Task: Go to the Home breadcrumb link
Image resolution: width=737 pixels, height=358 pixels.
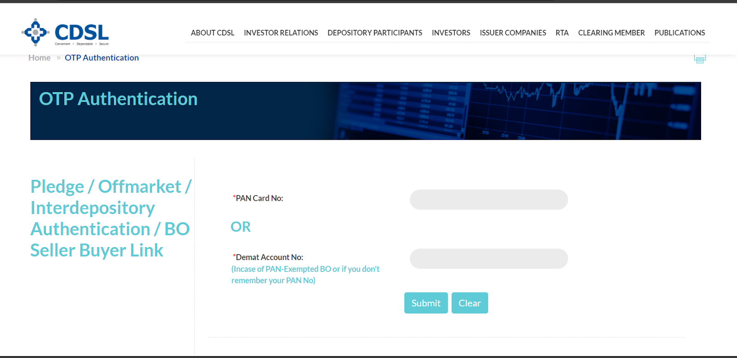Action: tap(39, 58)
